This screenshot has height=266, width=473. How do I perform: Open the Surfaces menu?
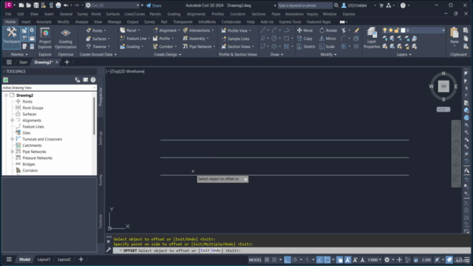[x=113, y=14]
